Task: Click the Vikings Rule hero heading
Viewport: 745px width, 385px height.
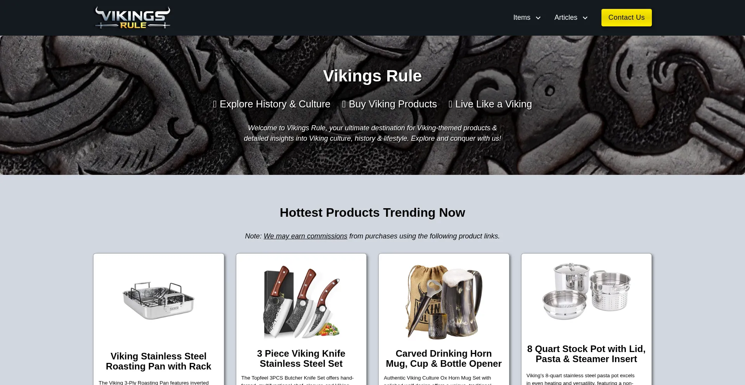Action: [372, 76]
